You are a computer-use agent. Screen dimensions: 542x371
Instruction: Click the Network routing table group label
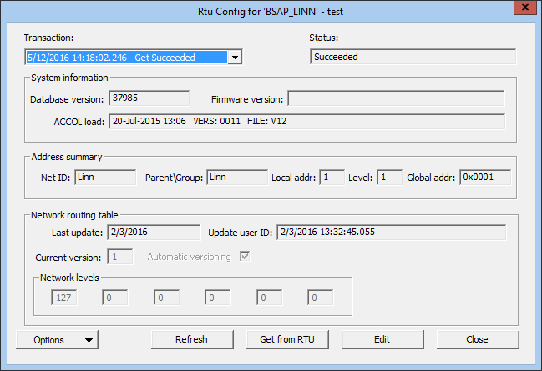(x=74, y=215)
